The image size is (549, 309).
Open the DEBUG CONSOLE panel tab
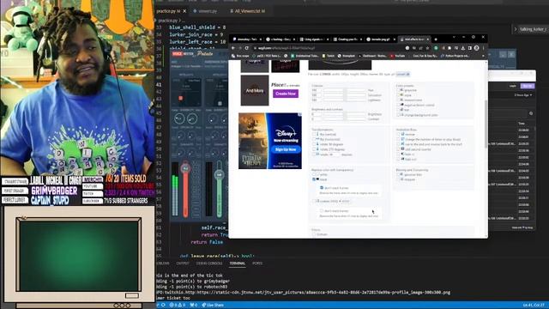point(209,264)
